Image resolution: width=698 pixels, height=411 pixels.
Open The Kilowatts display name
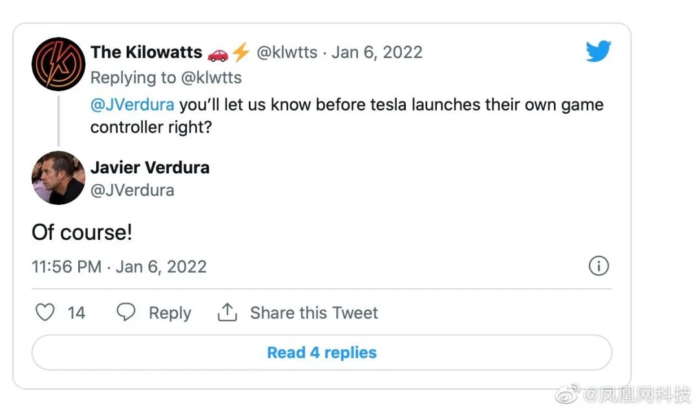point(147,52)
